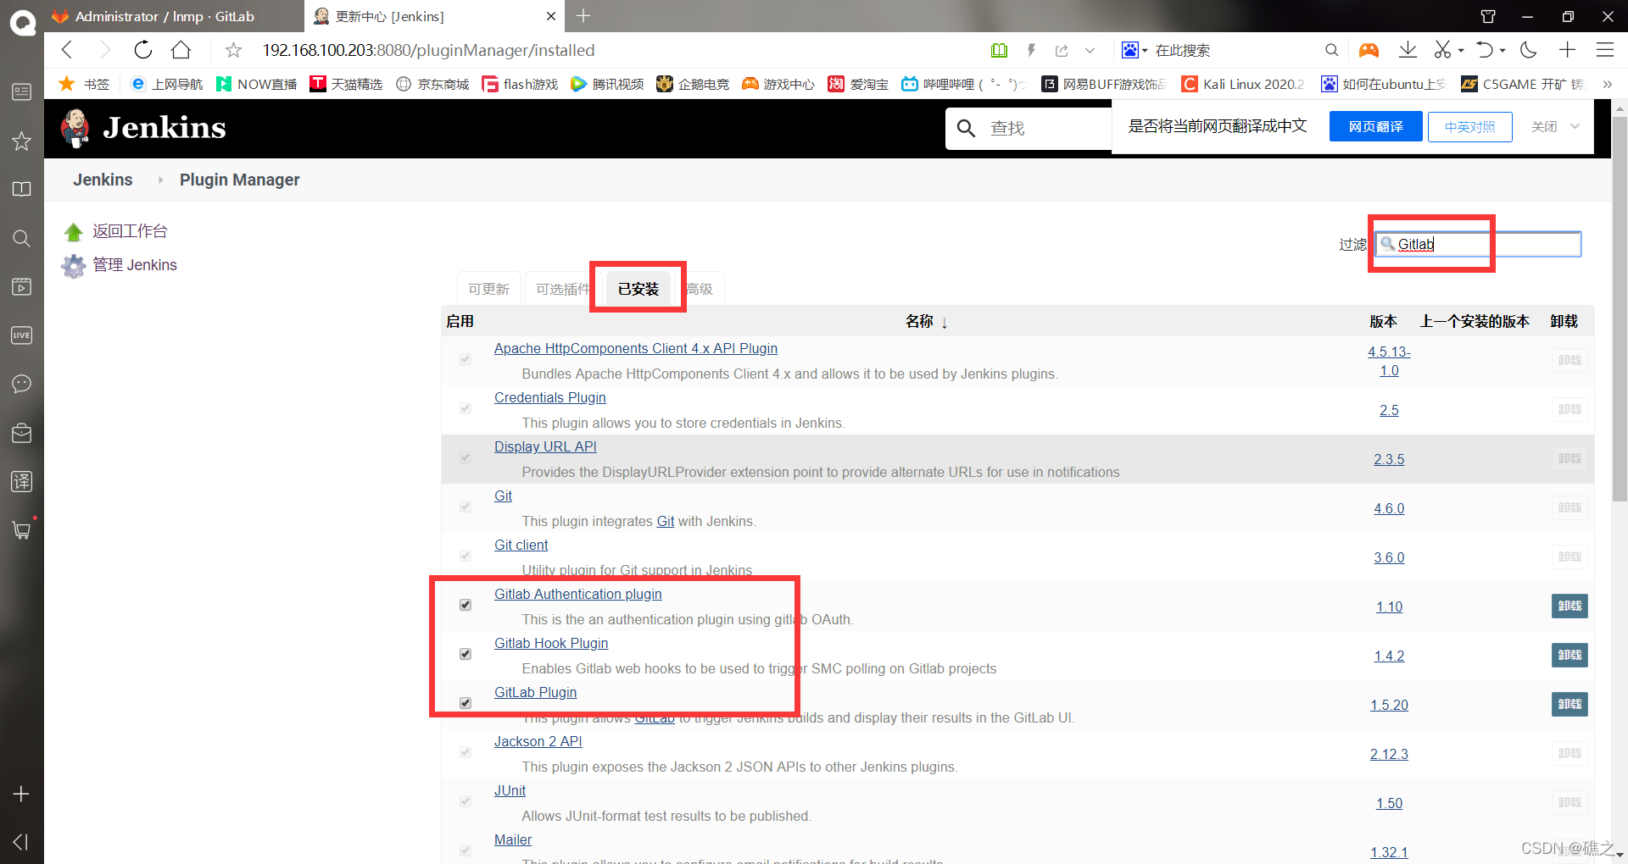Open sidebar chat bubble icon
The image size is (1628, 864).
(x=22, y=384)
